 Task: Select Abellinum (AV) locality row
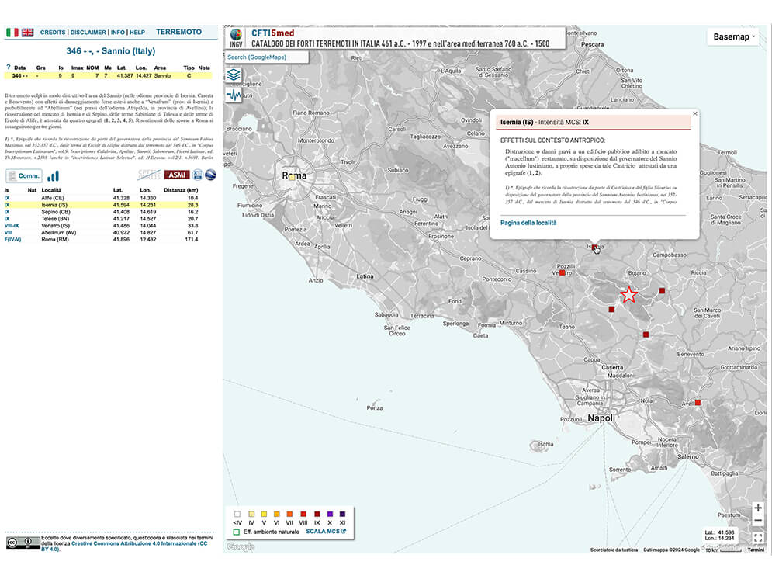[x=102, y=232]
